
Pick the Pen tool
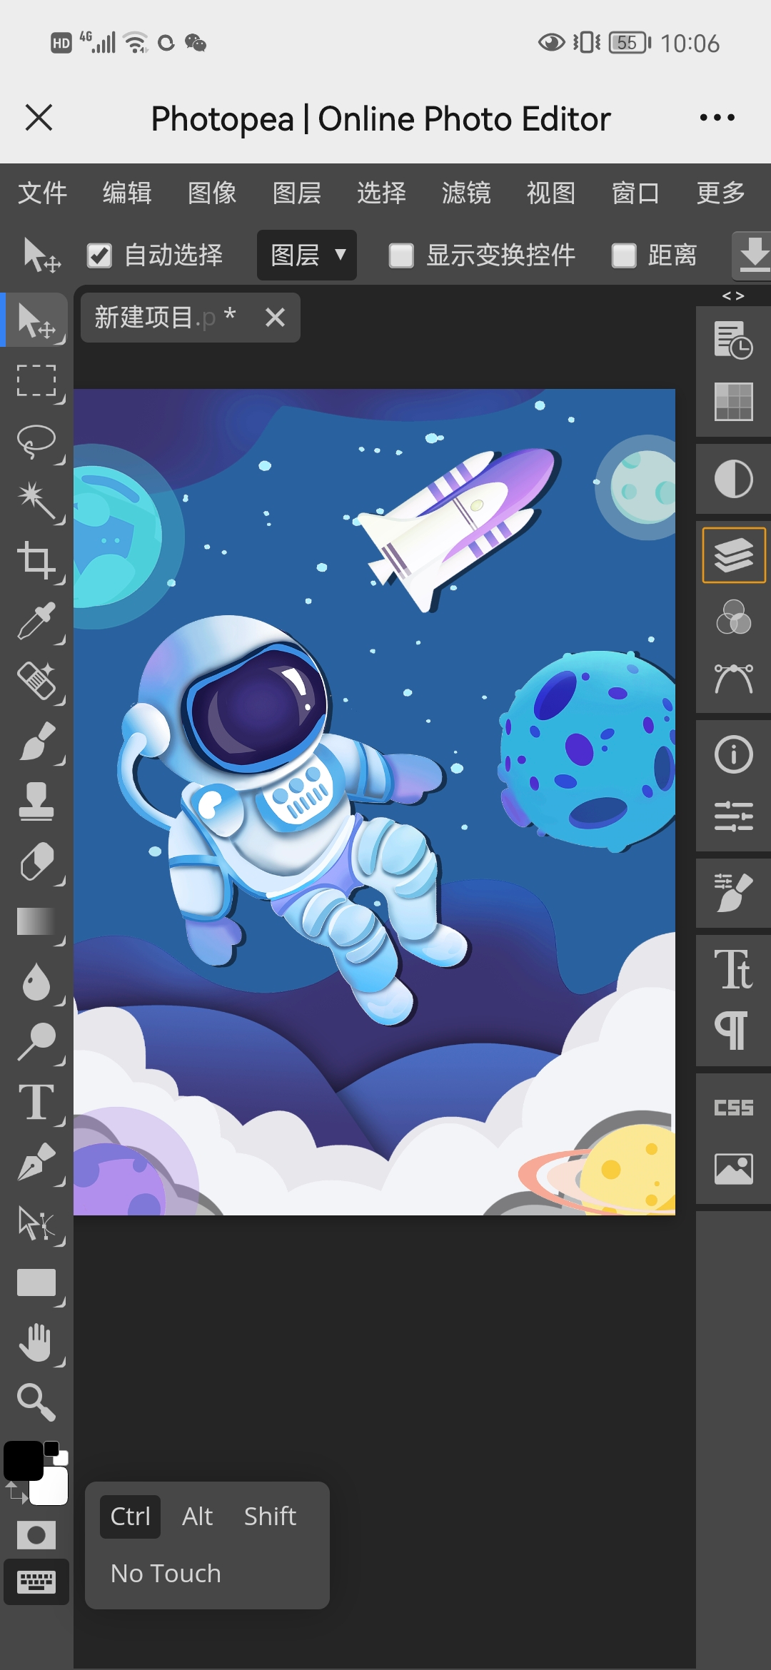pos(36,1161)
